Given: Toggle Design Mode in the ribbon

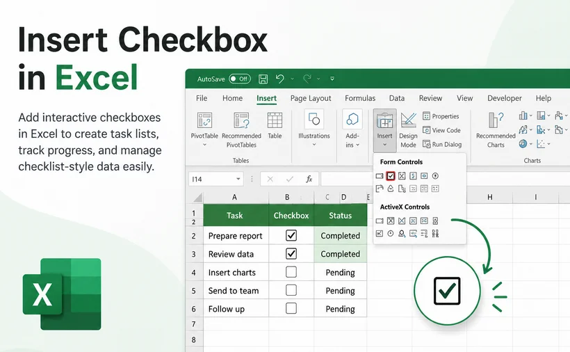Looking at the screenshot, I should pos(408,130).
